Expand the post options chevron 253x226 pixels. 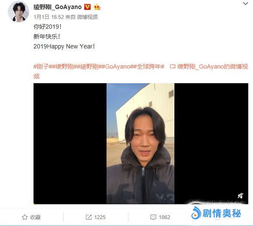245,3
